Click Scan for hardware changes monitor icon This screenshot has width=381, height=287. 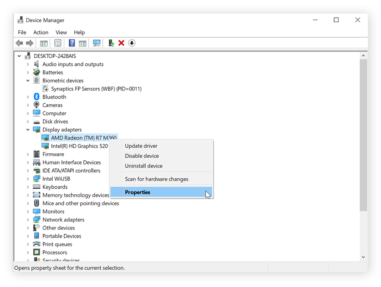coord(97,43)
